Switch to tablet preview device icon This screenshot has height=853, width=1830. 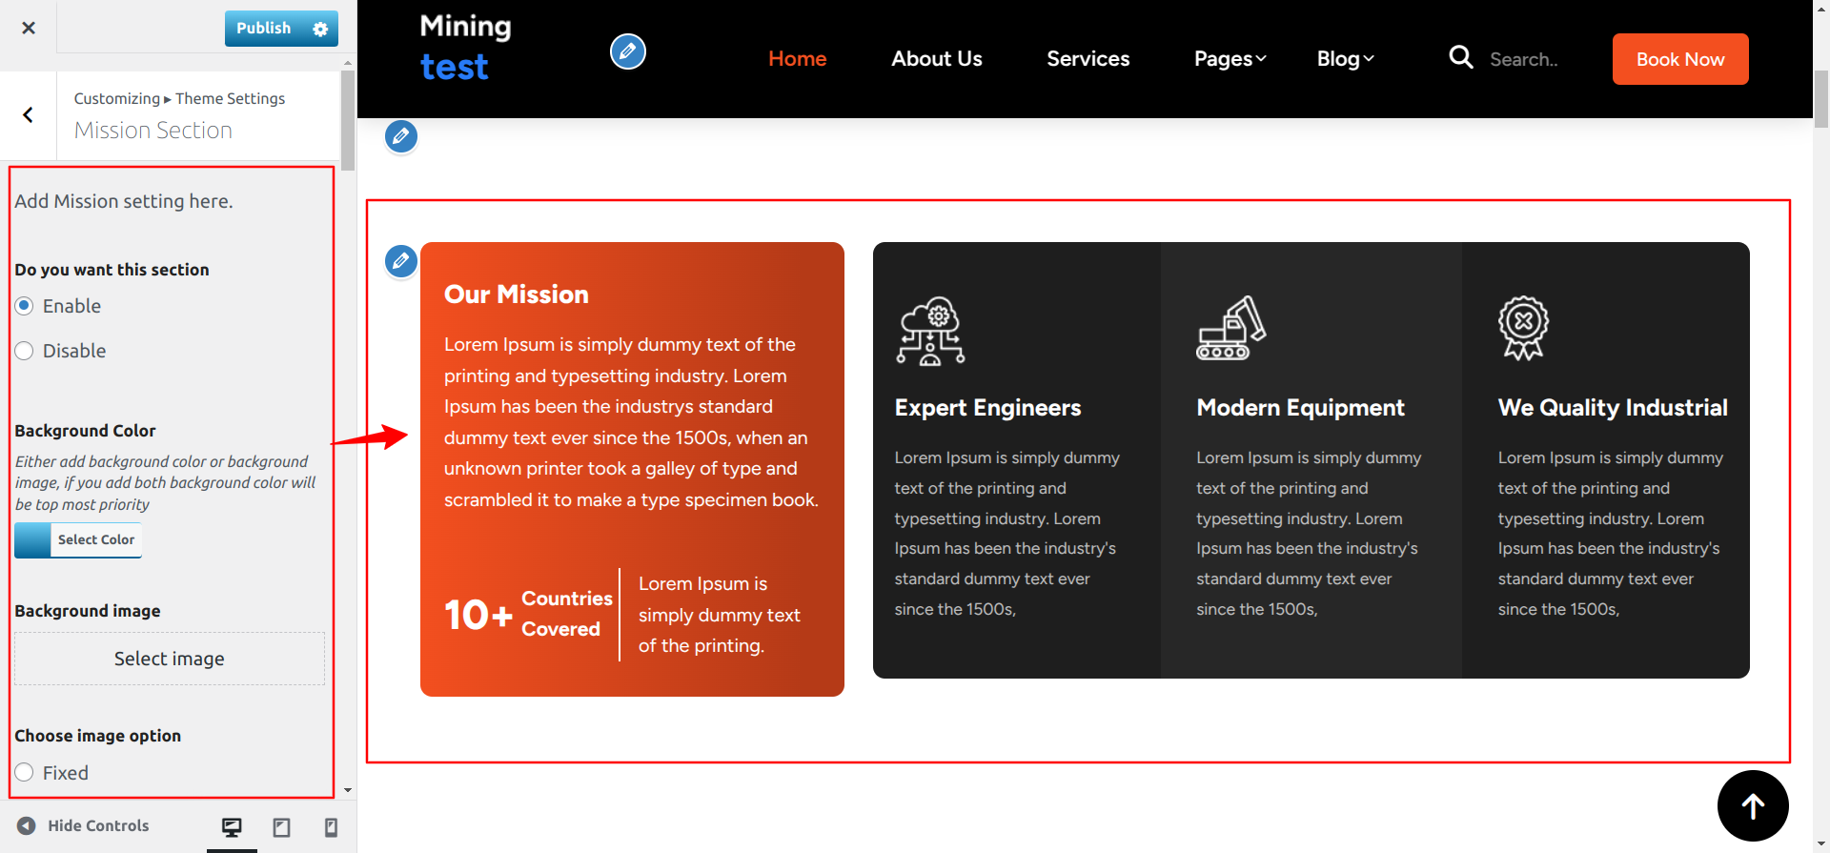281,826
